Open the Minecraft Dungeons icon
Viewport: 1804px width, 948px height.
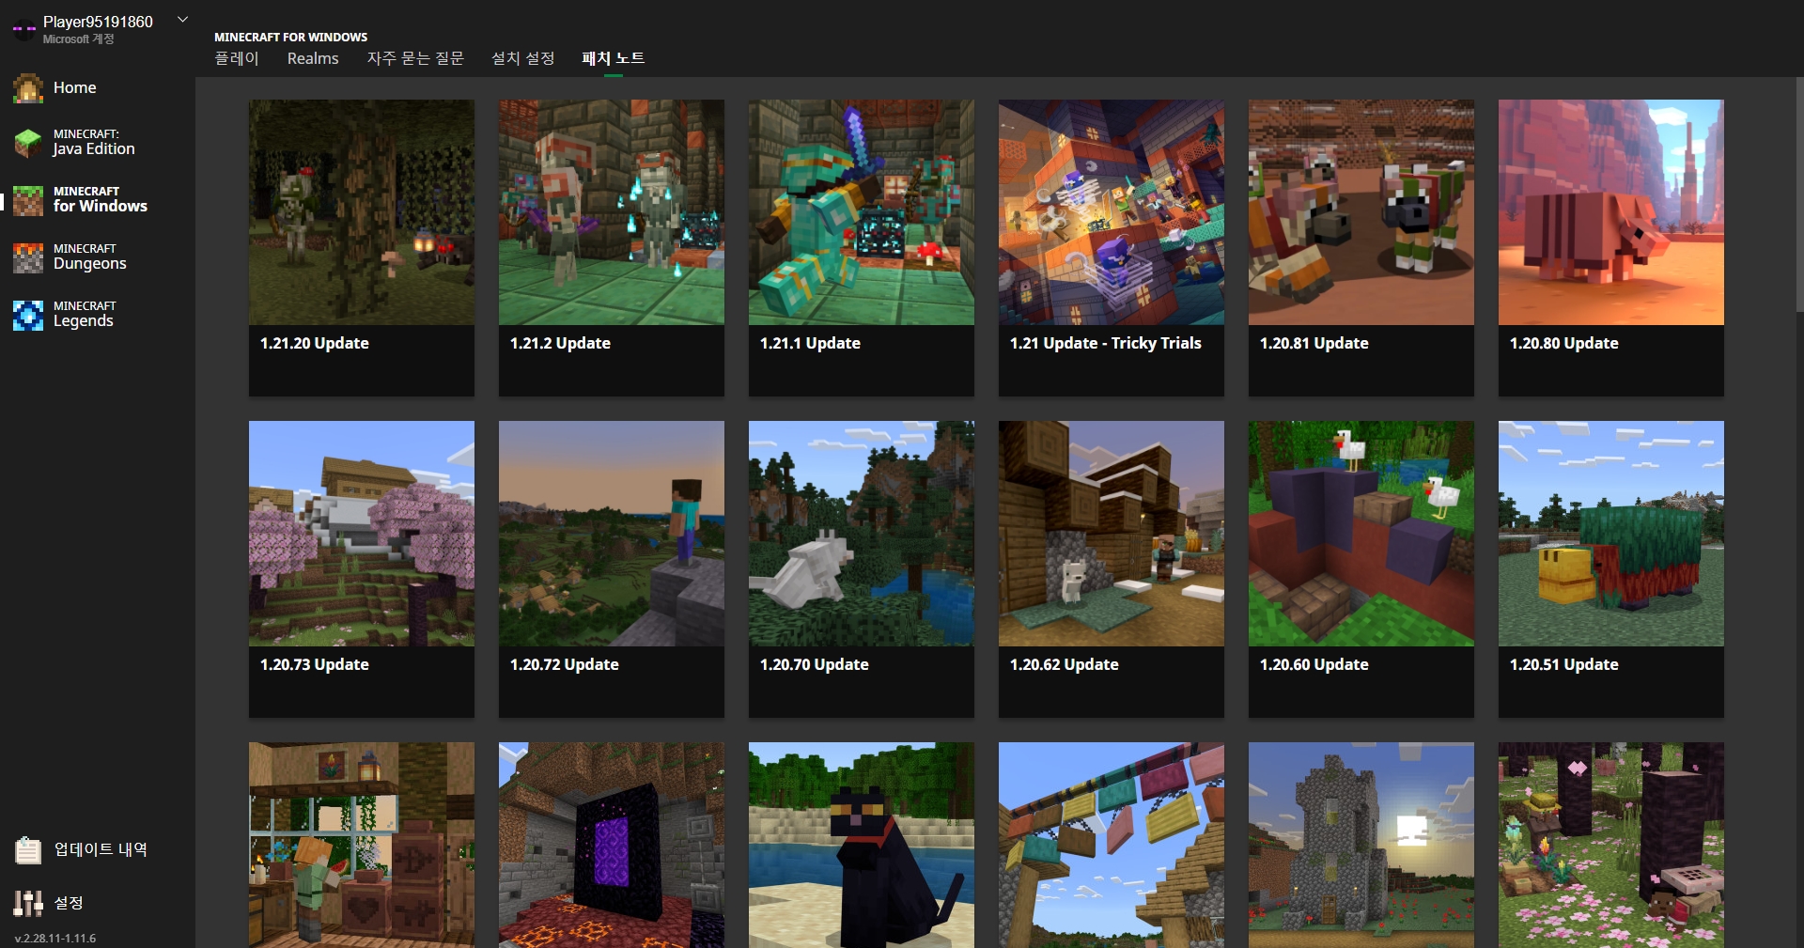pyautogui.click(x=28, y=257)
